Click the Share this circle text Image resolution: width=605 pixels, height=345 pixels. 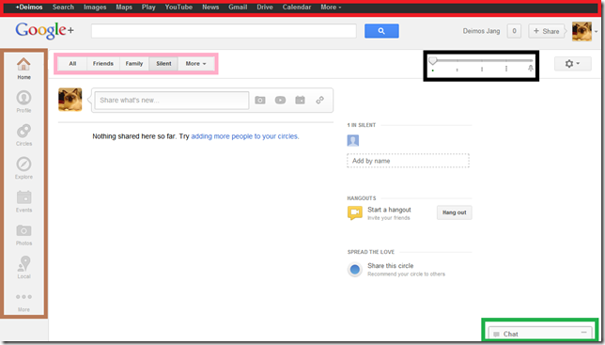click(x=390, y=265)
